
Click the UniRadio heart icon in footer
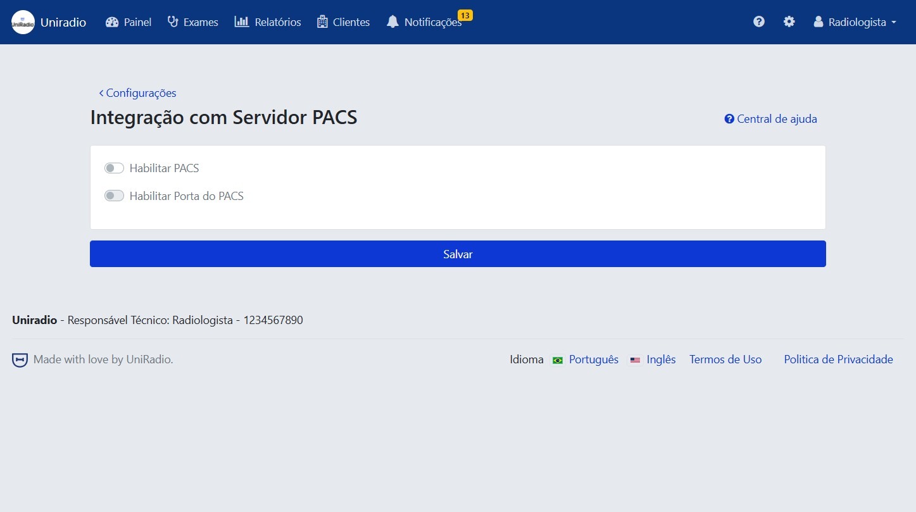20,359
